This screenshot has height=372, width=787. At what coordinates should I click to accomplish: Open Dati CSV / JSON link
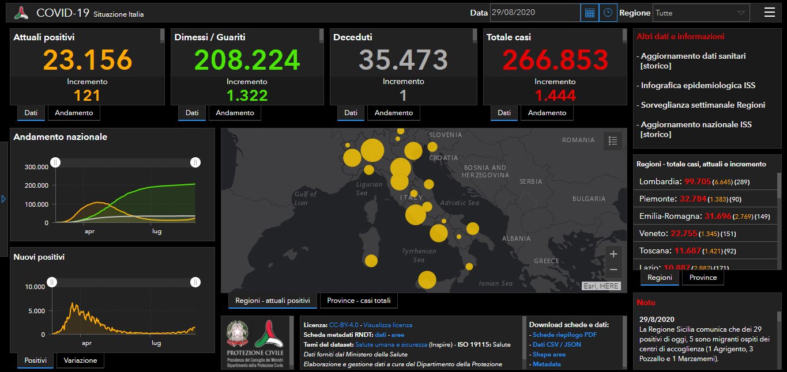pyautogui.click(x=556, y=344)
